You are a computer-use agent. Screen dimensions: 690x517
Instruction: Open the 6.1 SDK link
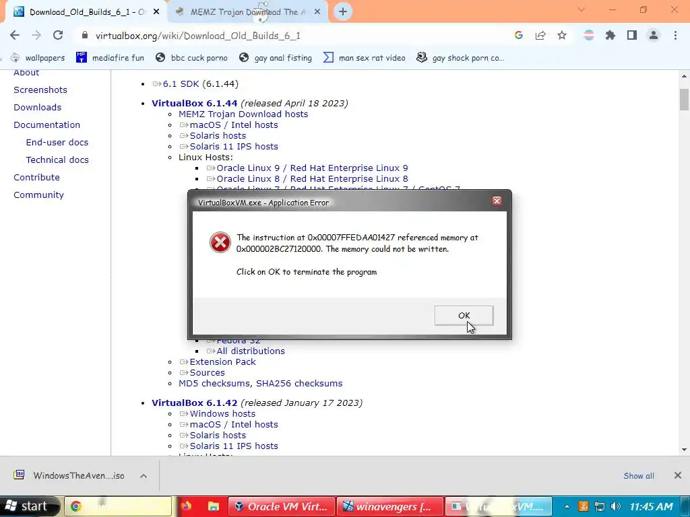click(181, 84)
